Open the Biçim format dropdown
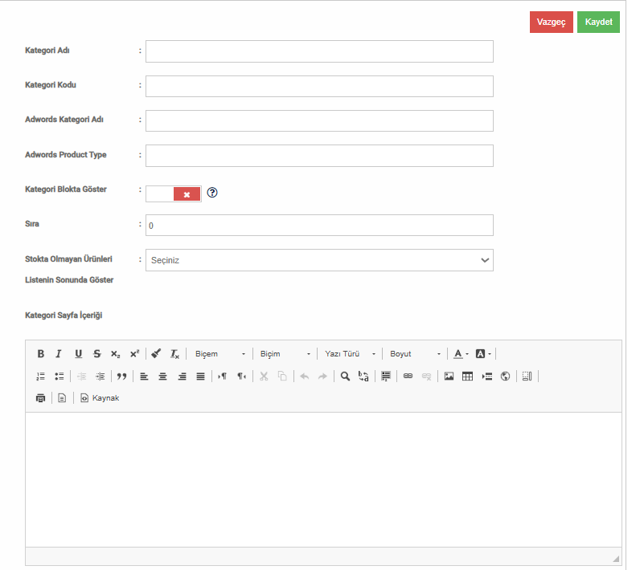640x570 pixels. pyautogui.click(x=285, y=354)
